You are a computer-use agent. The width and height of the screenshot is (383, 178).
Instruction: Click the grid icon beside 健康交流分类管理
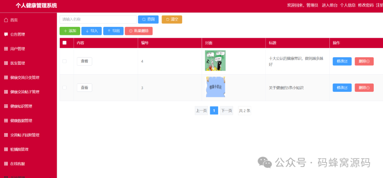(6, 78)
